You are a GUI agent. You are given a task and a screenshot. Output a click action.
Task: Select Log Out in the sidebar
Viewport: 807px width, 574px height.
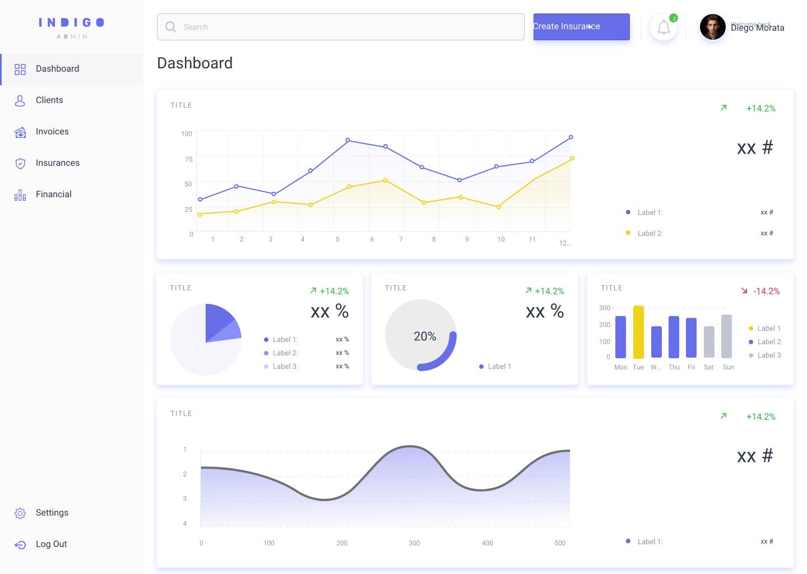[x=72, y=544]
